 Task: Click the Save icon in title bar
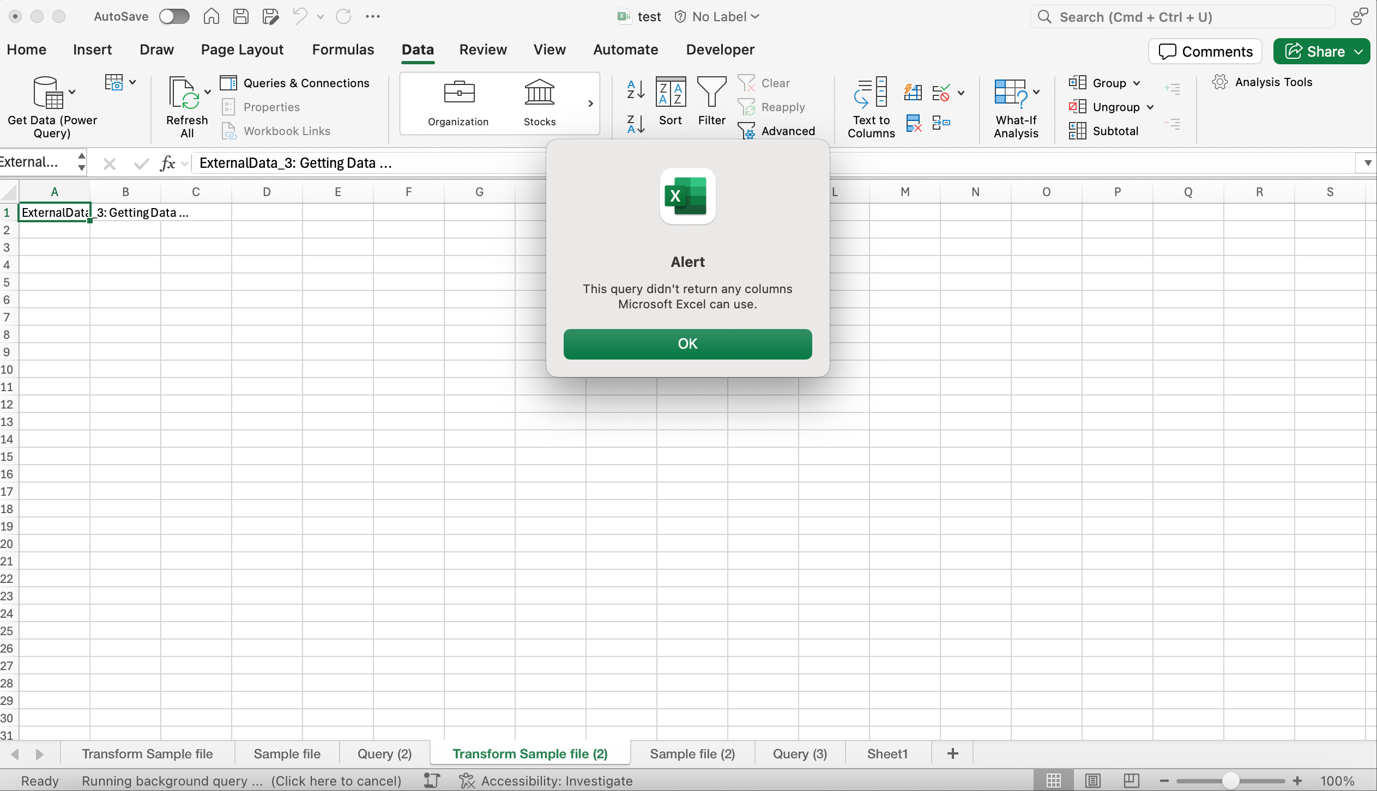(241, 16)
